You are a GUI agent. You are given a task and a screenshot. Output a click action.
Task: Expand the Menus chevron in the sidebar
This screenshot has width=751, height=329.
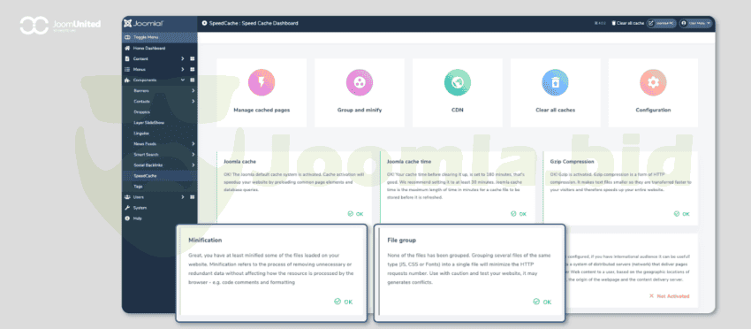tap(183, 70)
